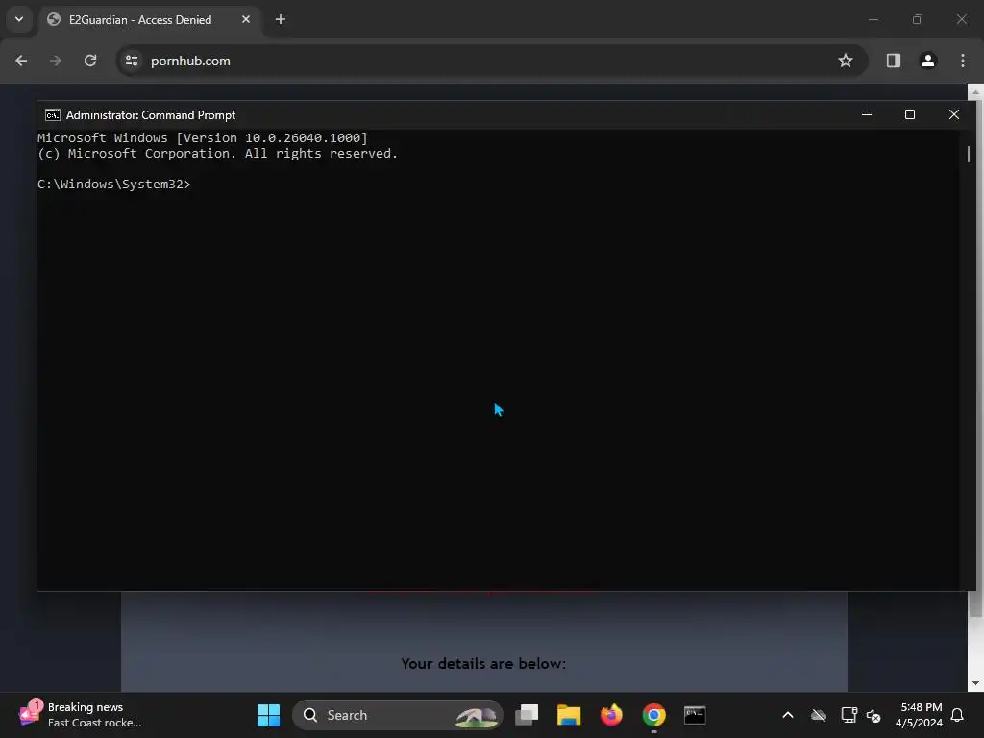Open the clock and calendar flyout

click(x=919, y=715)
